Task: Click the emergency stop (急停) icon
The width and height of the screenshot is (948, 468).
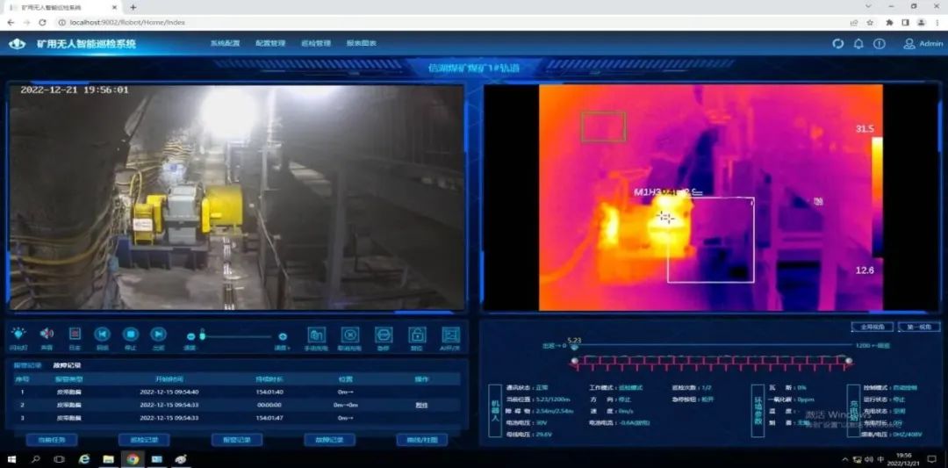Action: click(x=384, y=335)
